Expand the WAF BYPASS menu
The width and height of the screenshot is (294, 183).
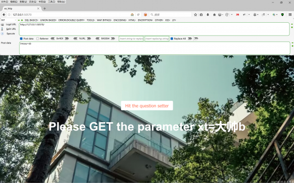pyautogui.click(x=104, y=20)
